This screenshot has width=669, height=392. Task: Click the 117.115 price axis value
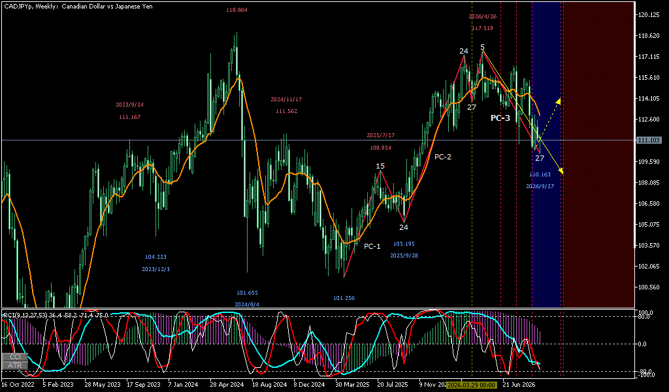[x=649, y=56]
